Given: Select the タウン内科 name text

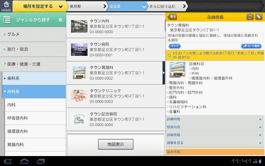Looking at the screenshot, I should [x=100, y=21].
